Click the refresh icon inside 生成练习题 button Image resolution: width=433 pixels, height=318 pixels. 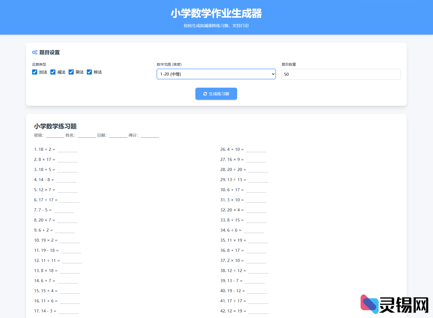[x=205, y=94]
